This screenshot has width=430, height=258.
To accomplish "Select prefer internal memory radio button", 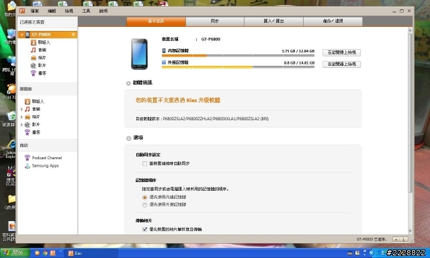I will (x=145, y=198).
